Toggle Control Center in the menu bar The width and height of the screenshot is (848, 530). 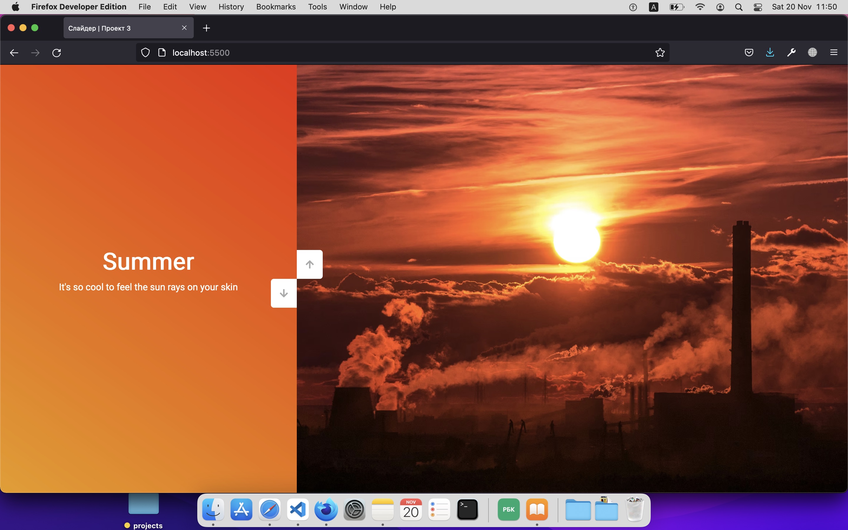click(x=757, y=7)
